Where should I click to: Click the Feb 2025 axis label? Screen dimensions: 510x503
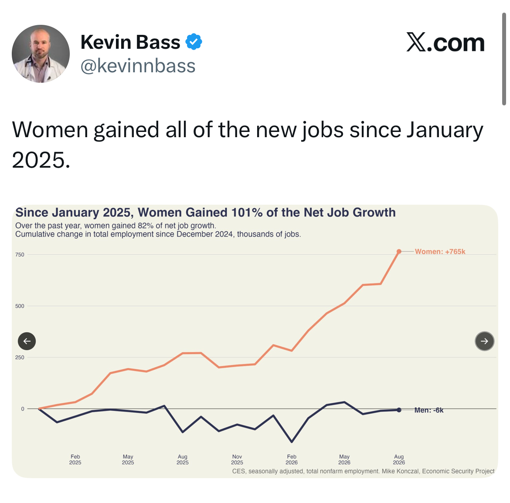[x=75, y=459]
